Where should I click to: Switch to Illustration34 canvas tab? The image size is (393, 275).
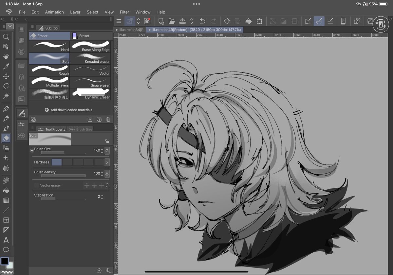[x=130, y=30]
